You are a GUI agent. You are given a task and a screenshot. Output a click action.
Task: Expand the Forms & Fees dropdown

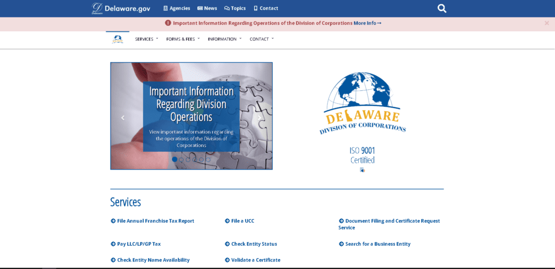[183, 39]
